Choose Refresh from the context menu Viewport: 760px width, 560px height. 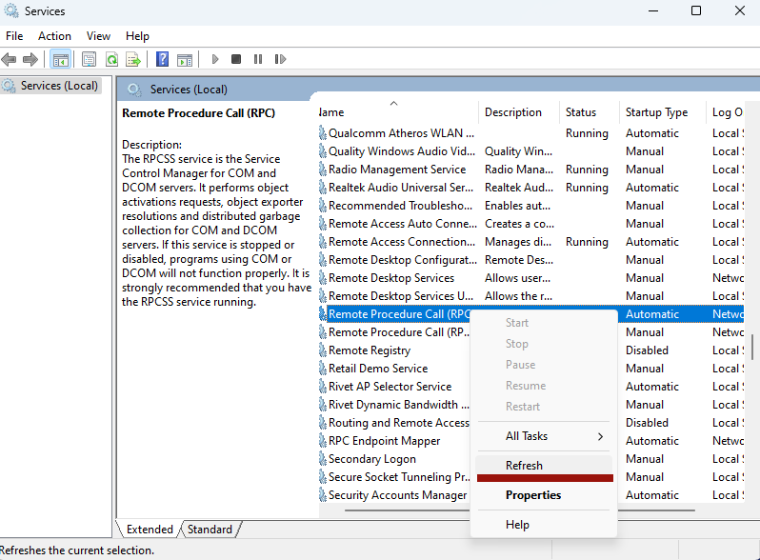[x=525, y=466]
